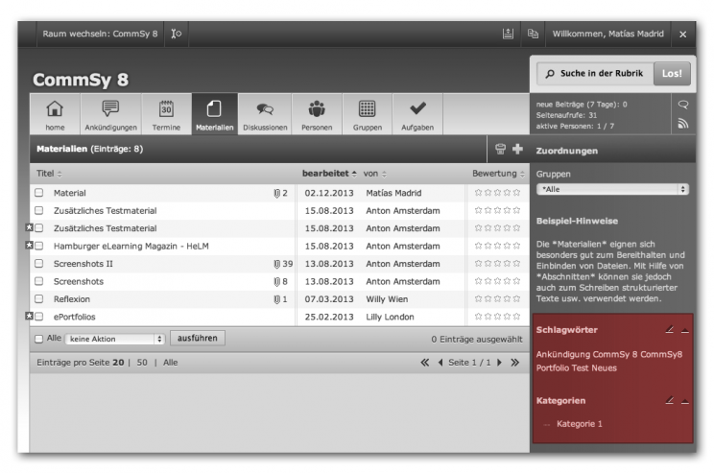Edit Kategorien with pencil icon
This screenshot has width=714, height=473.
[670, 401]
